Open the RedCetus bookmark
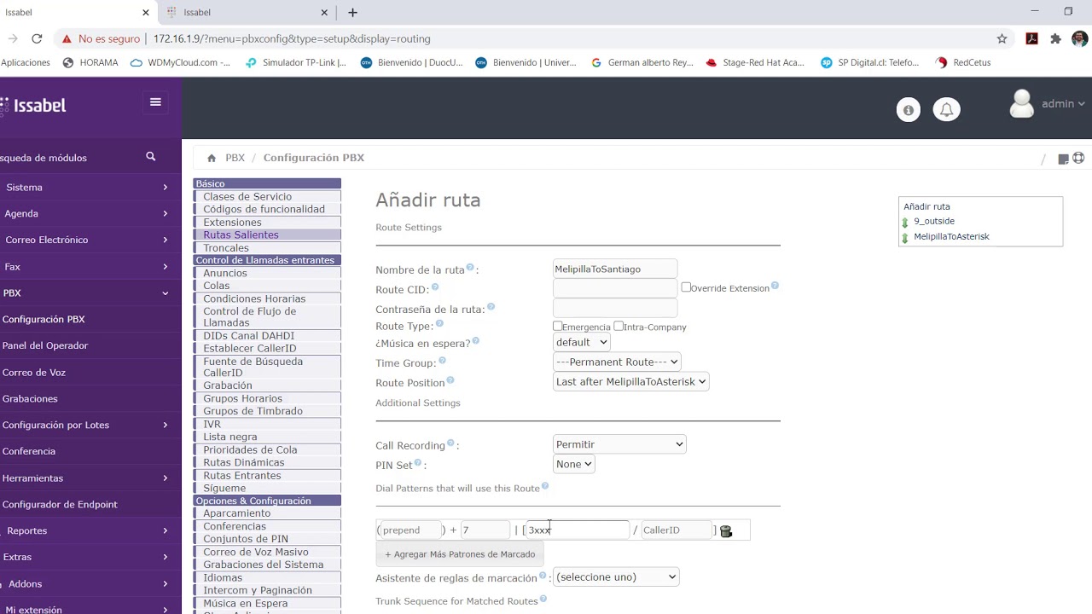The image size is (1092, 614). [963, 62]
